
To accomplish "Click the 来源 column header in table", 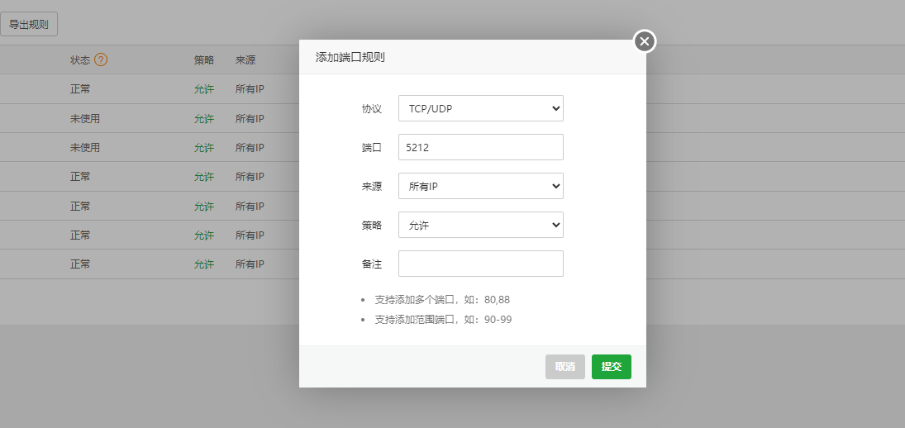I will tap(245, 59).
